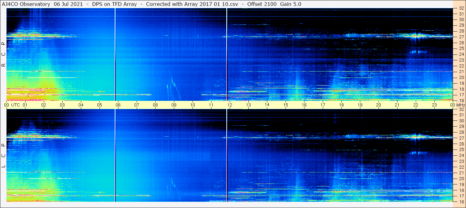Click the '05' hour label on time axis
The width and height of the screenshot is (466, 208).
tap(100, 105)
